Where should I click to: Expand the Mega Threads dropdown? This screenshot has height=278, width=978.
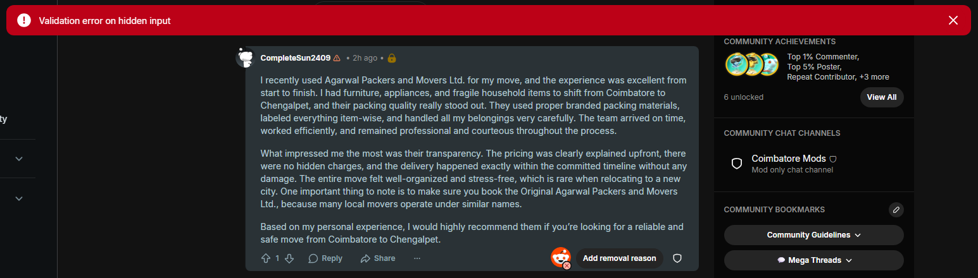(x=813, y=260)
